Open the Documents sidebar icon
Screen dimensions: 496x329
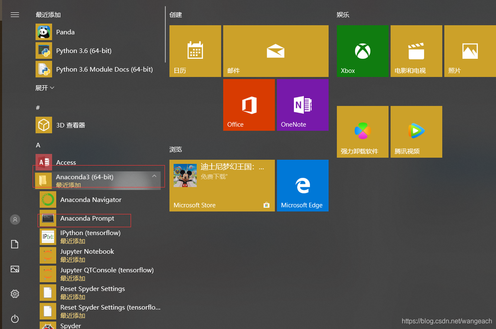tap(15, 244)
